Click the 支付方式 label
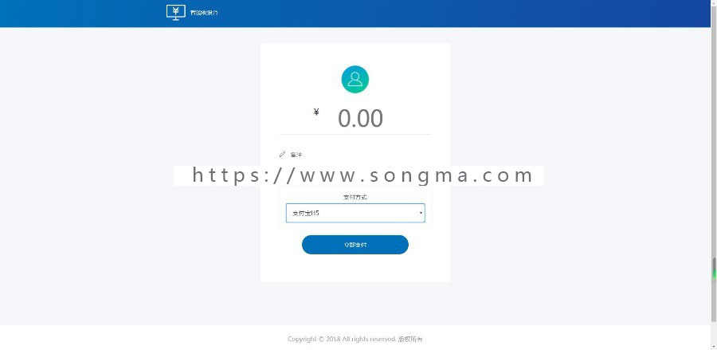The image size is (717, 350). coord(355,197)
